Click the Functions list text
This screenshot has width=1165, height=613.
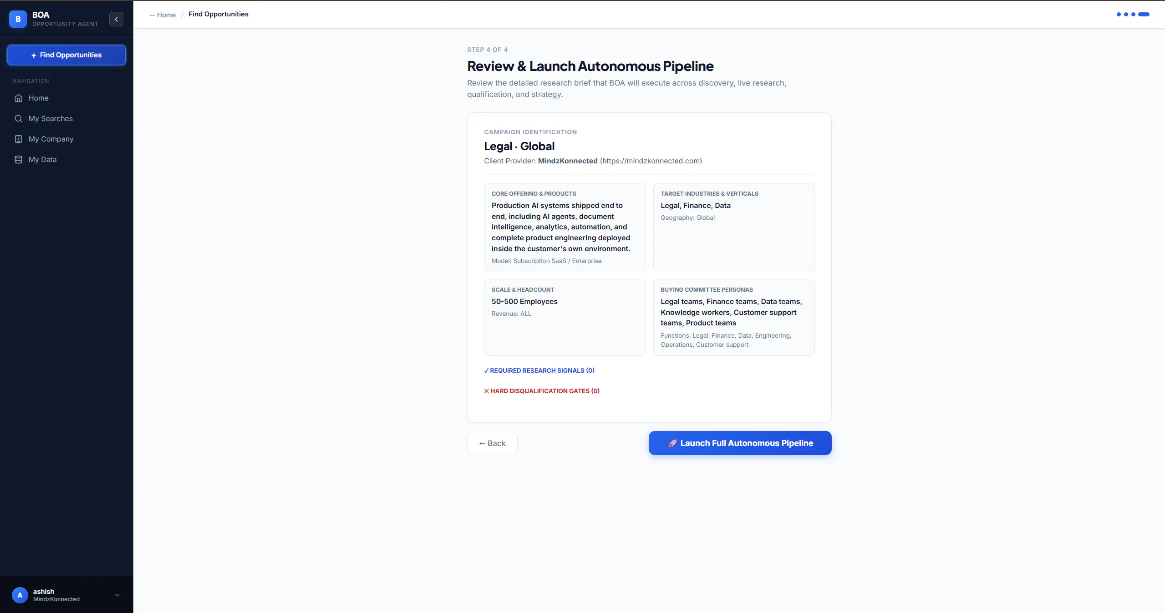[726, 340]
